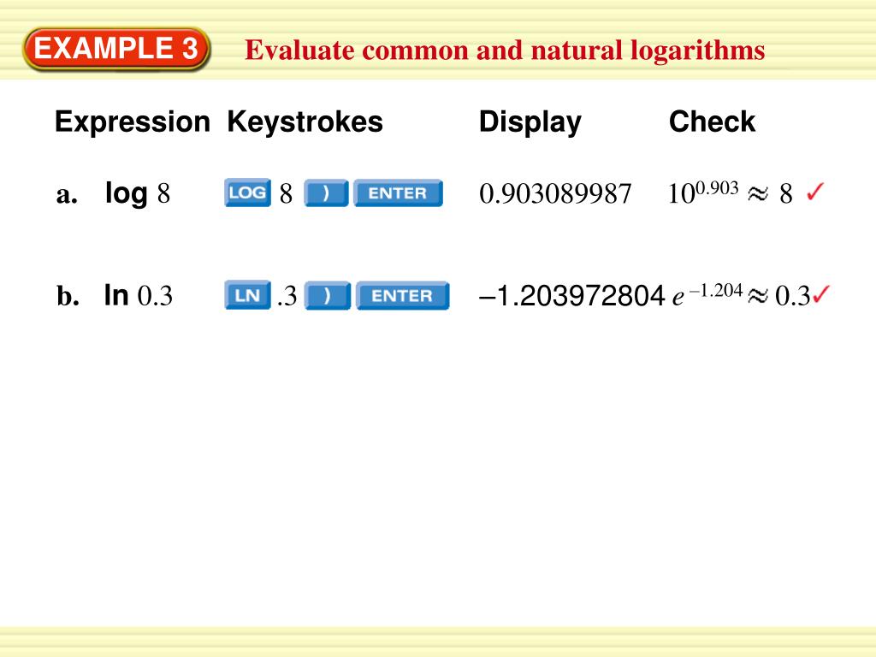The height and width of the screenshot is (657, 876).
Task: Click the Keystrokes column header
Action: tap(305, 121)
